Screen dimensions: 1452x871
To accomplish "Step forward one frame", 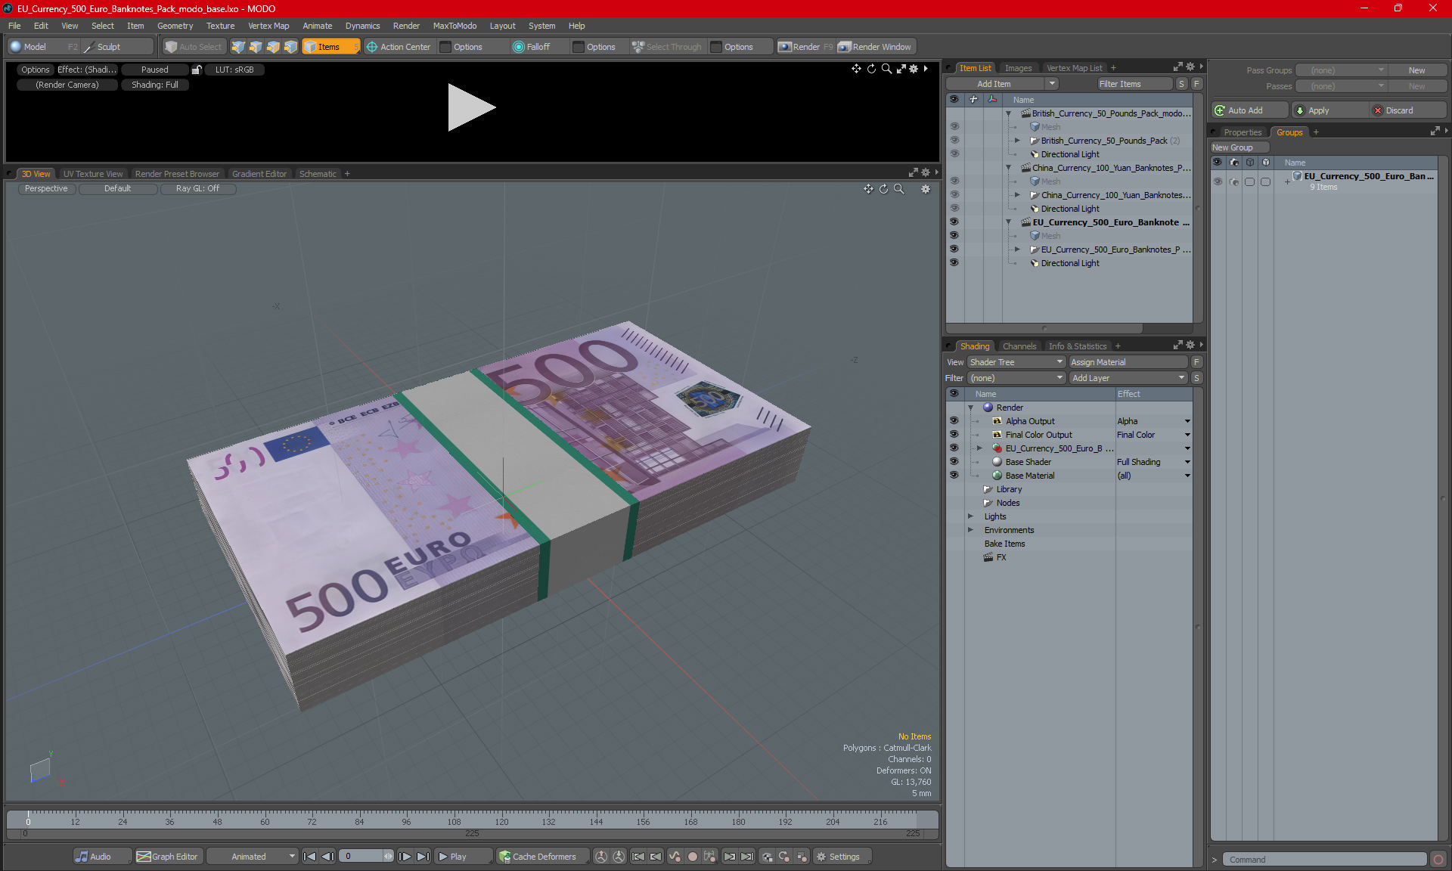I will tap(405, 857).
